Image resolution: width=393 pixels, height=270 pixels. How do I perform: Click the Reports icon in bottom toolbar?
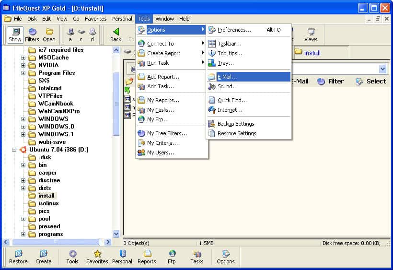(147, 257)
